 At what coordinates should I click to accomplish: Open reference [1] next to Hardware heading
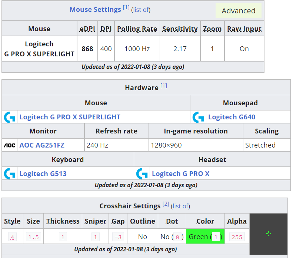pos(164,86)
